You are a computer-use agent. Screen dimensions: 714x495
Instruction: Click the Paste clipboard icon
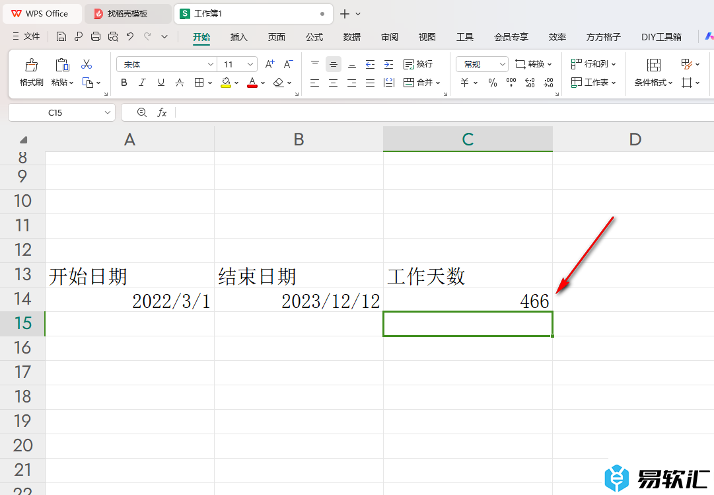[62, 65]
